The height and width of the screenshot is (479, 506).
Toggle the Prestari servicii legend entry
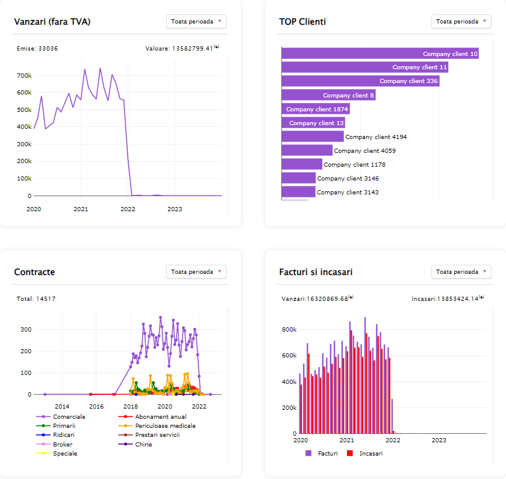157,434
